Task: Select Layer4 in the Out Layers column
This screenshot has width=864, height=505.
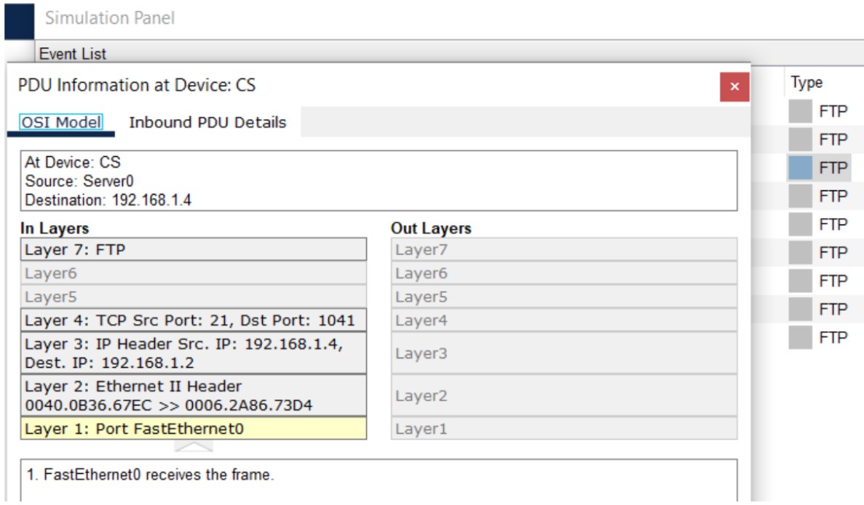Action: click(563, 320)
